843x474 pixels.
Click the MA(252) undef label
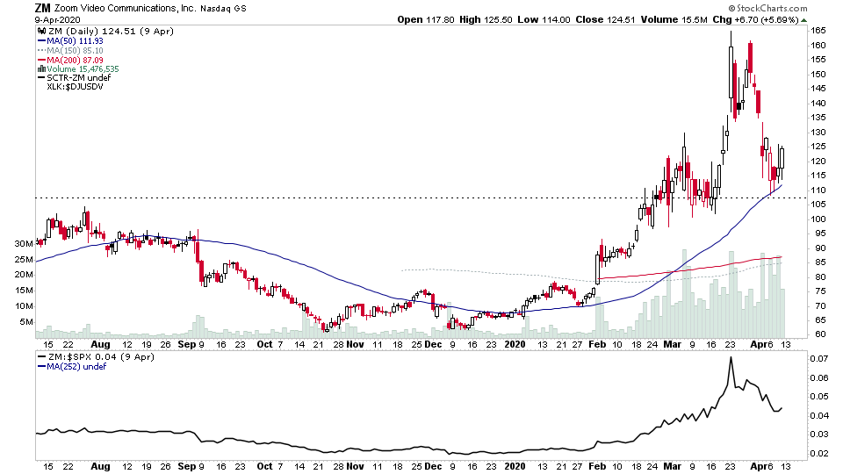point(76,367)
